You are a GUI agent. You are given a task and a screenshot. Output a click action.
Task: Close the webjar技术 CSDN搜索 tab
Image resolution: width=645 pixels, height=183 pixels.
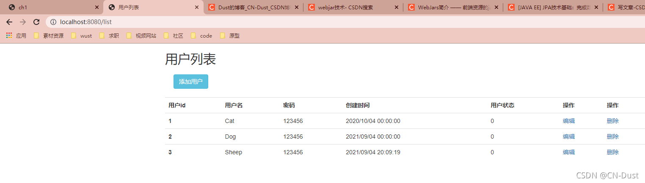click(397, 8)
